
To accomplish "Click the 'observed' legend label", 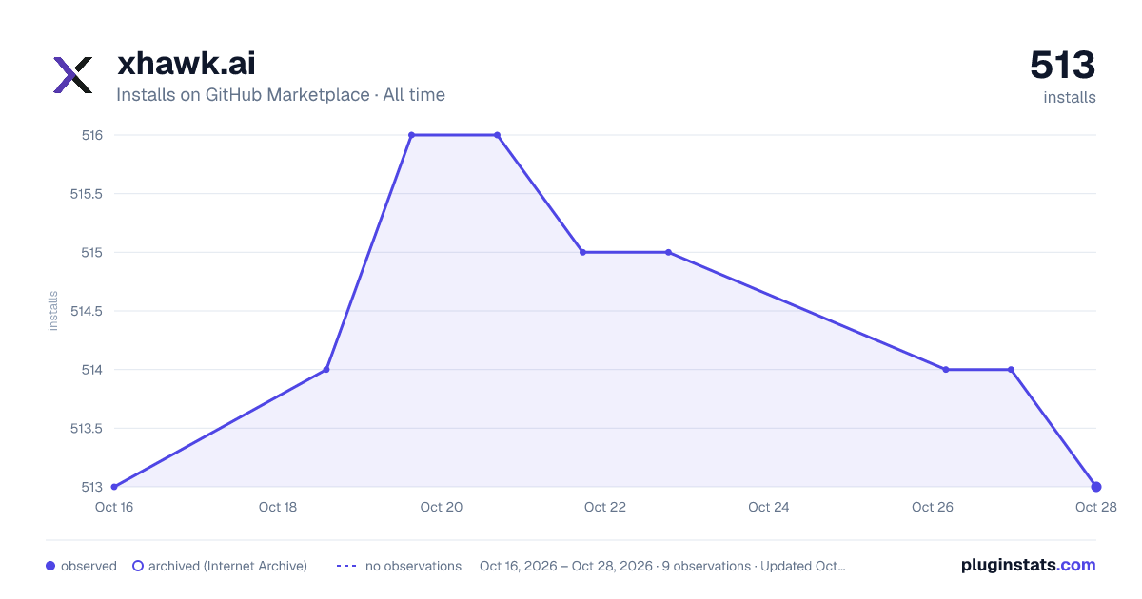I will [x=89, y=566].
